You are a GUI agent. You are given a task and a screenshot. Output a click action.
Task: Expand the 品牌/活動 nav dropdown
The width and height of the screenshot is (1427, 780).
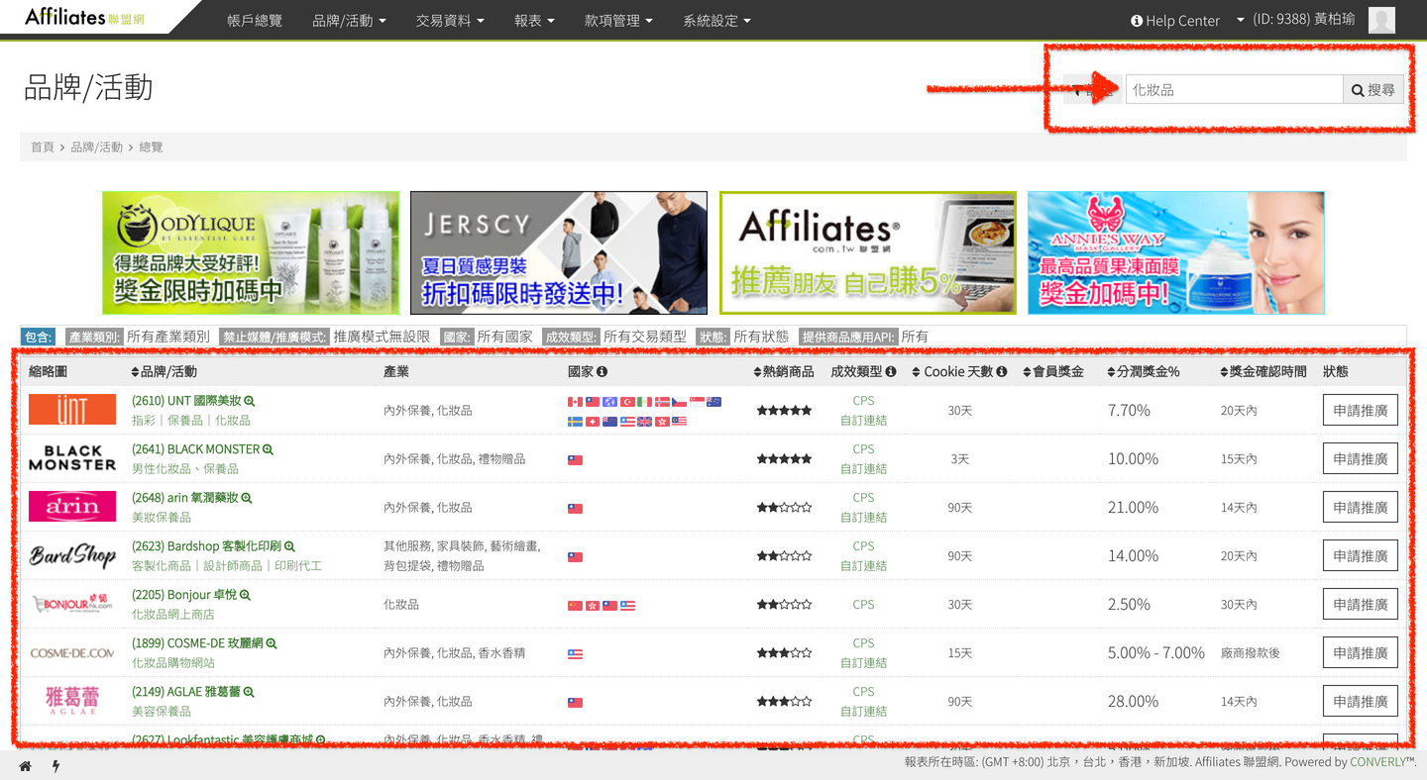click(x=349, y=20)
